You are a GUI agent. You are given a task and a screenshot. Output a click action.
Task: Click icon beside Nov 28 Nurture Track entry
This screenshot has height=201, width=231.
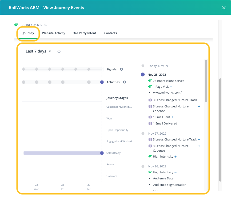pos(150,100)
